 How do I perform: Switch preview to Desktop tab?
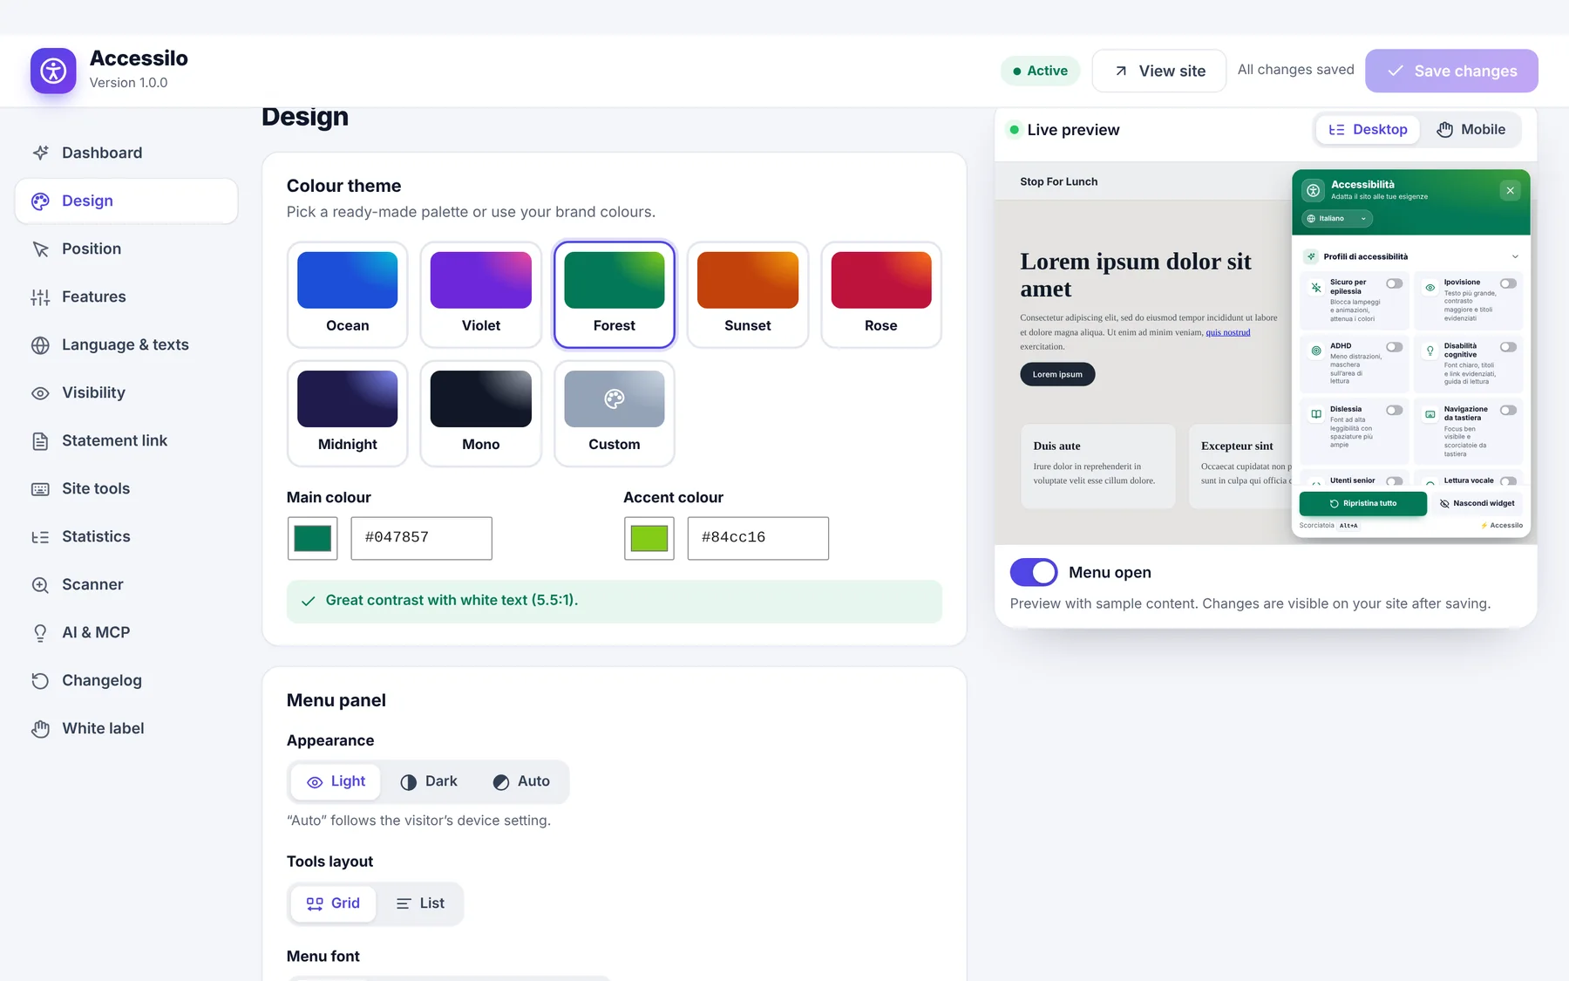point(1368,130)
